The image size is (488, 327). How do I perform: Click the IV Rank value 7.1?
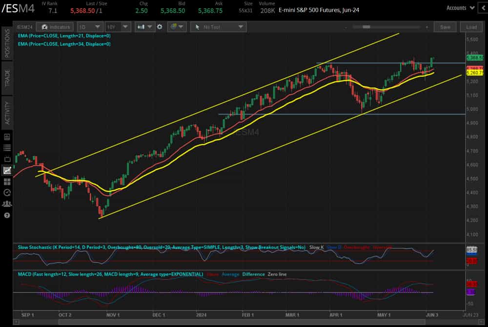(53, 11)
